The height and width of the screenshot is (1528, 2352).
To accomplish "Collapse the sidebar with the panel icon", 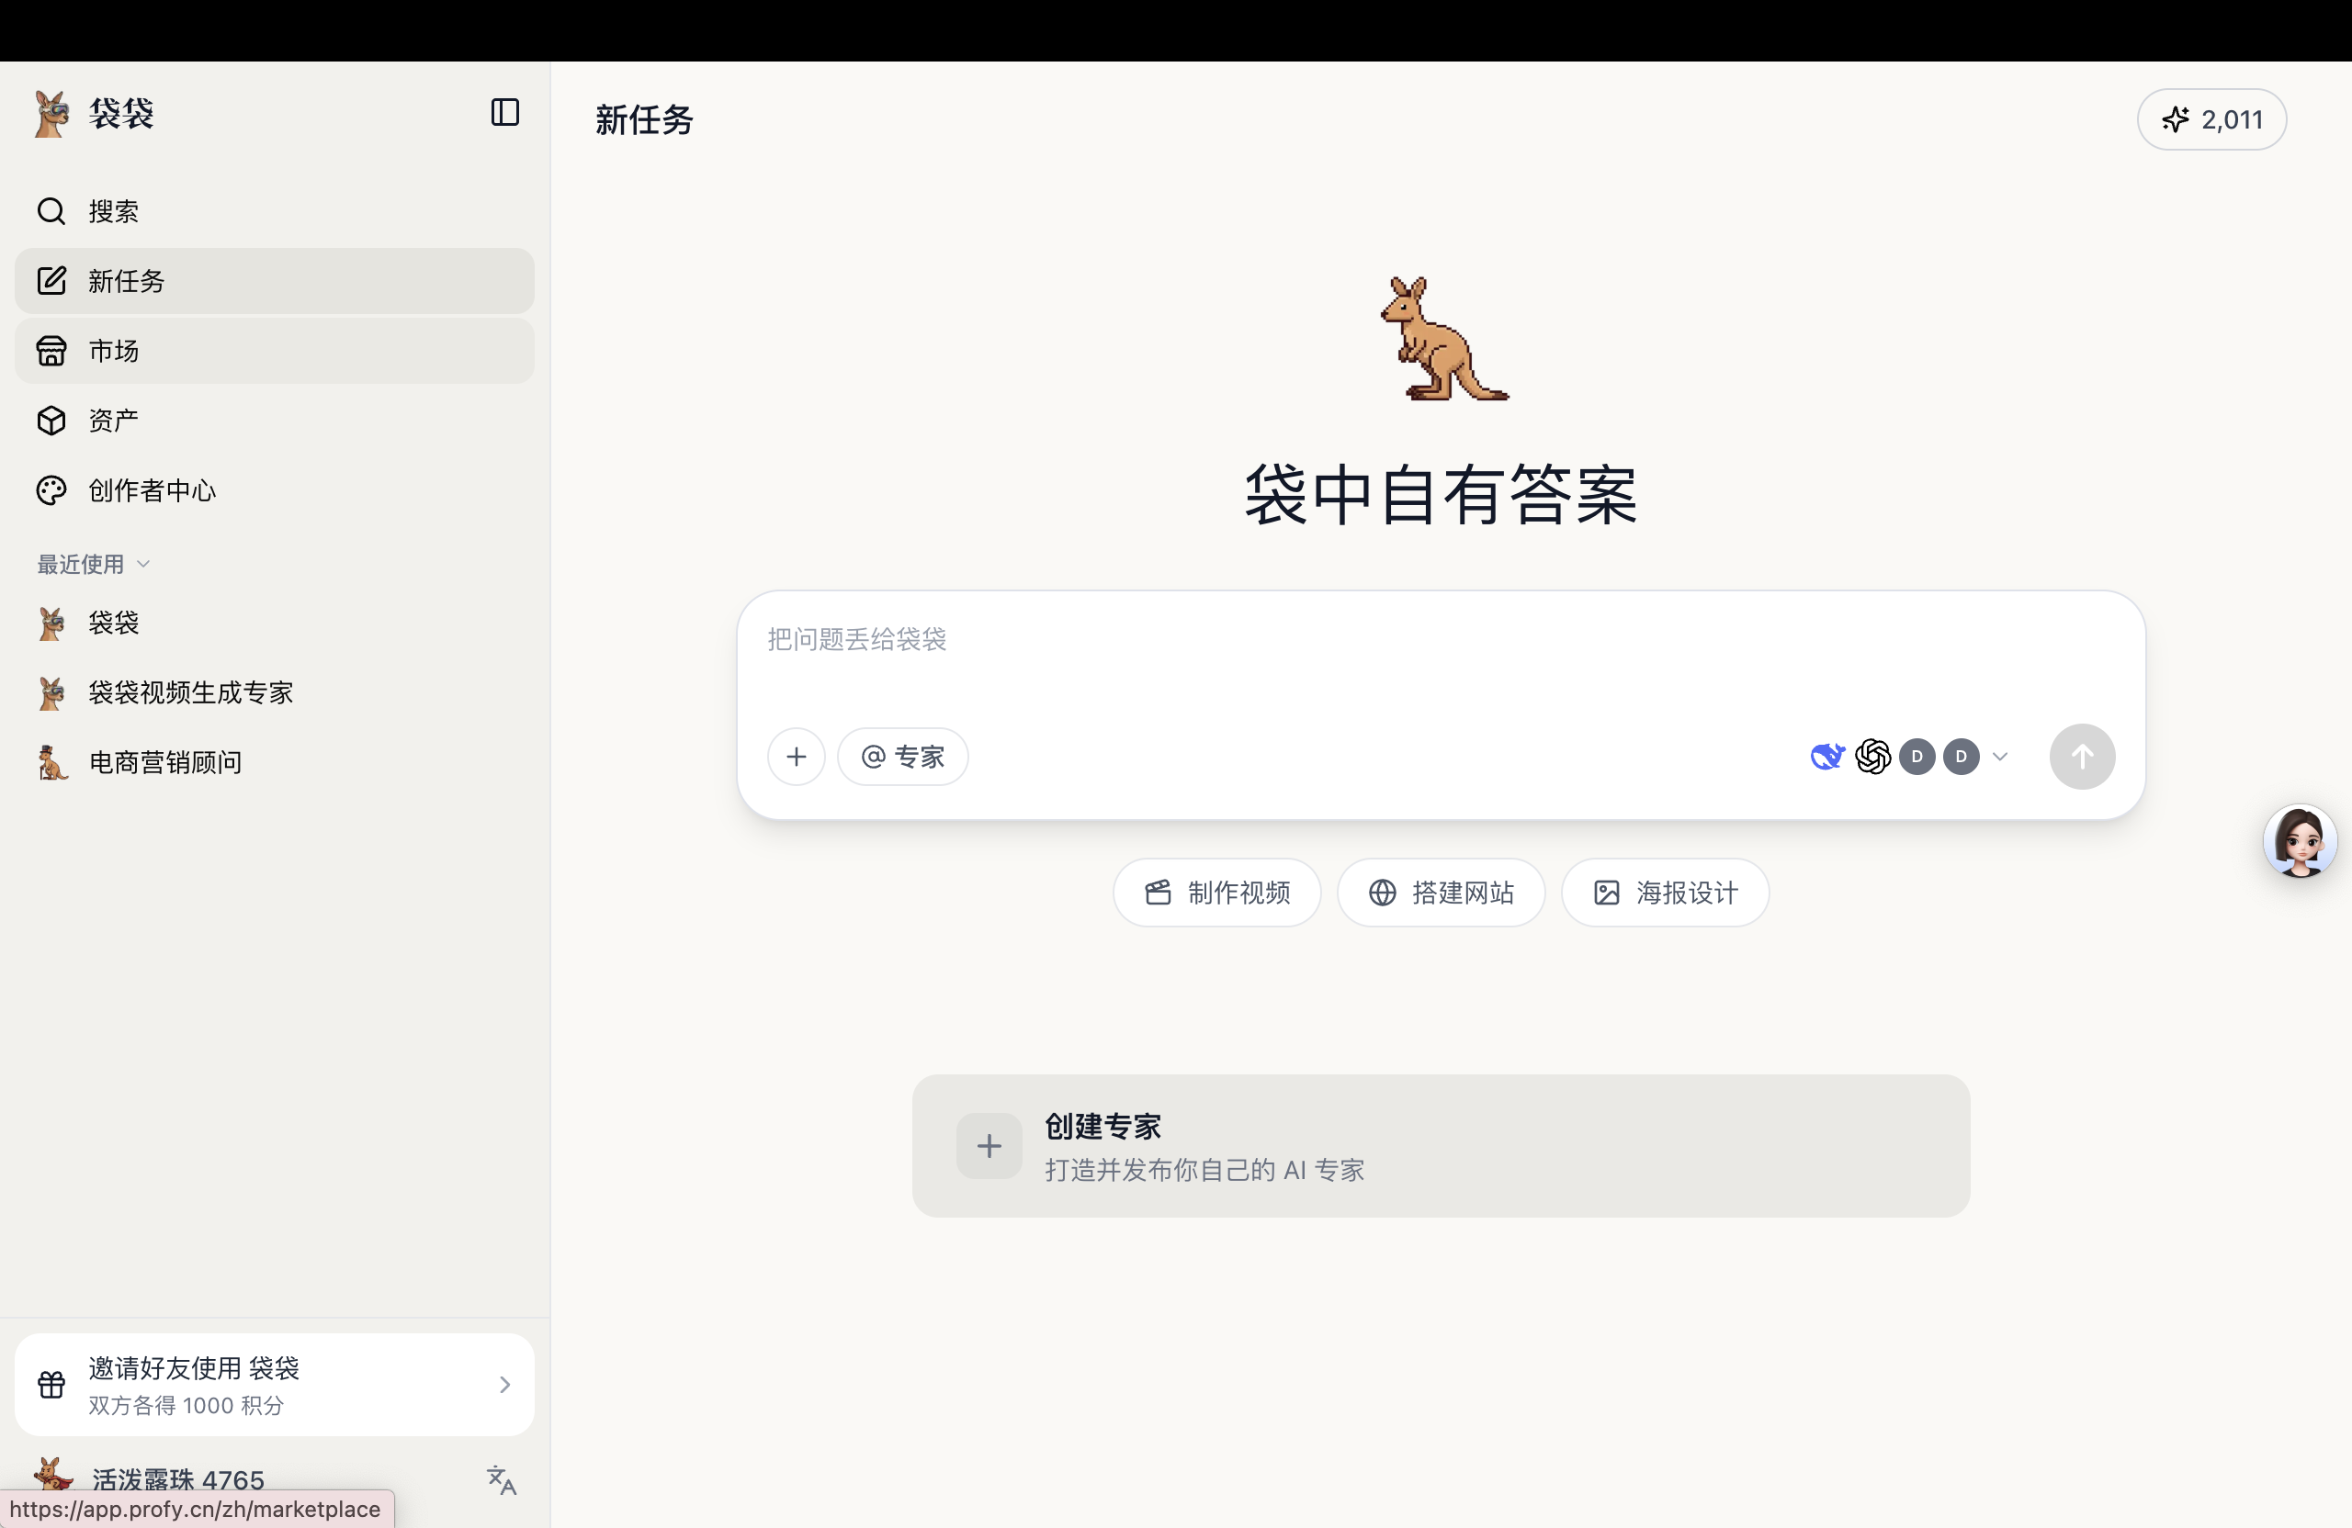I will tap(505, 113).
